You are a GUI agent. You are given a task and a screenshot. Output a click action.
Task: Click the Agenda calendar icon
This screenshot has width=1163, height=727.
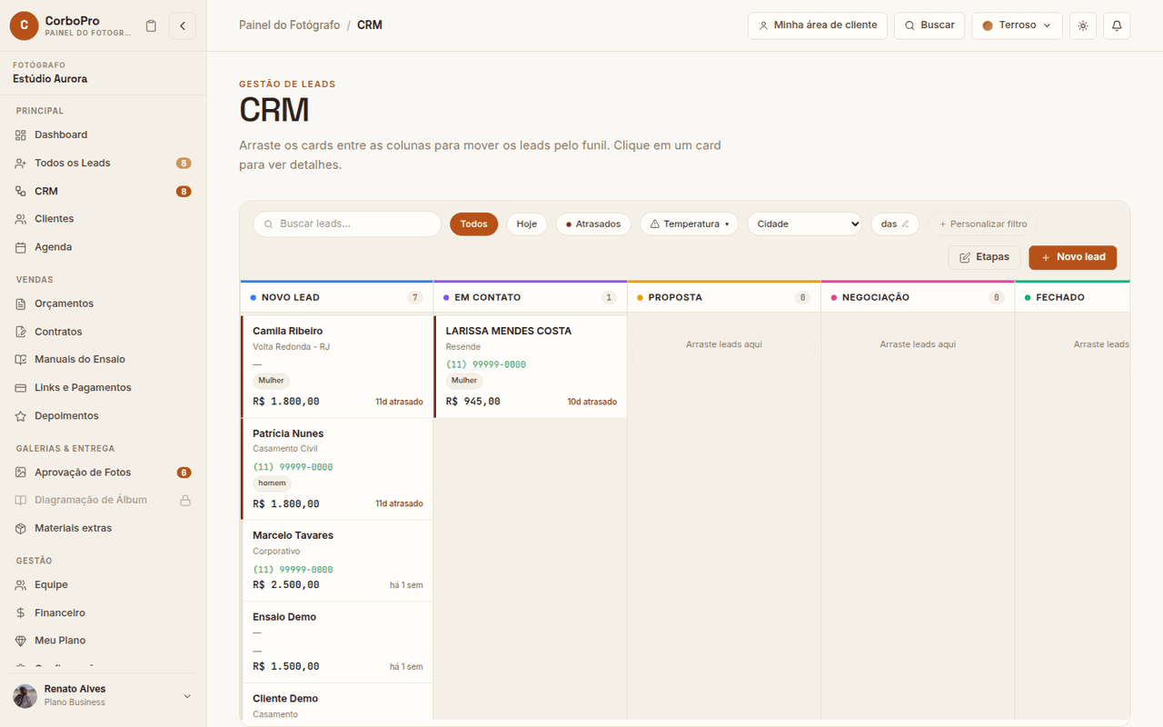[21, 247]
